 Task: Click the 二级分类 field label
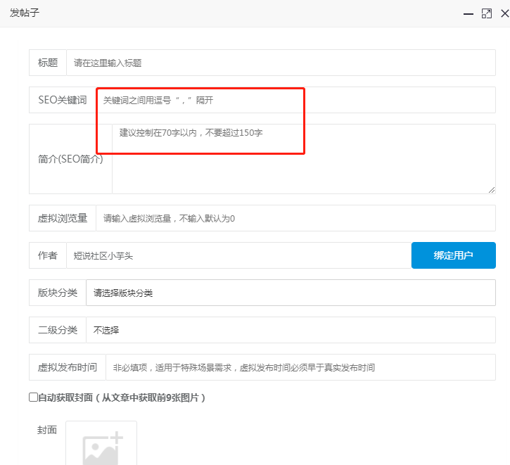tap(58, 330)
